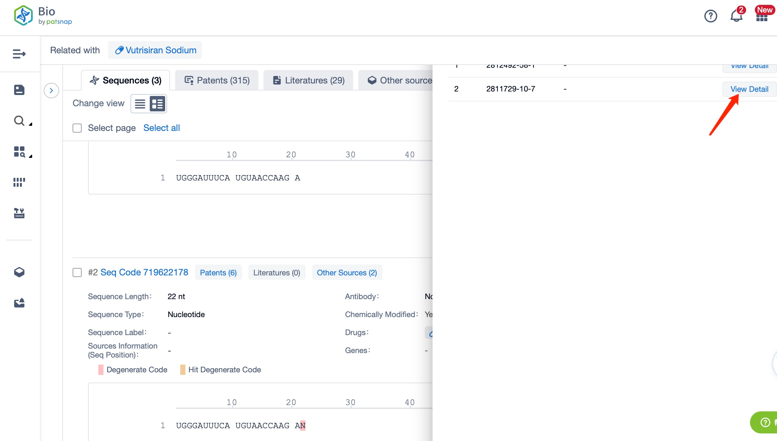The height and width of the screenshot is (441, 777).
Task: Click Select all sequences link
Action: point(162,128)
